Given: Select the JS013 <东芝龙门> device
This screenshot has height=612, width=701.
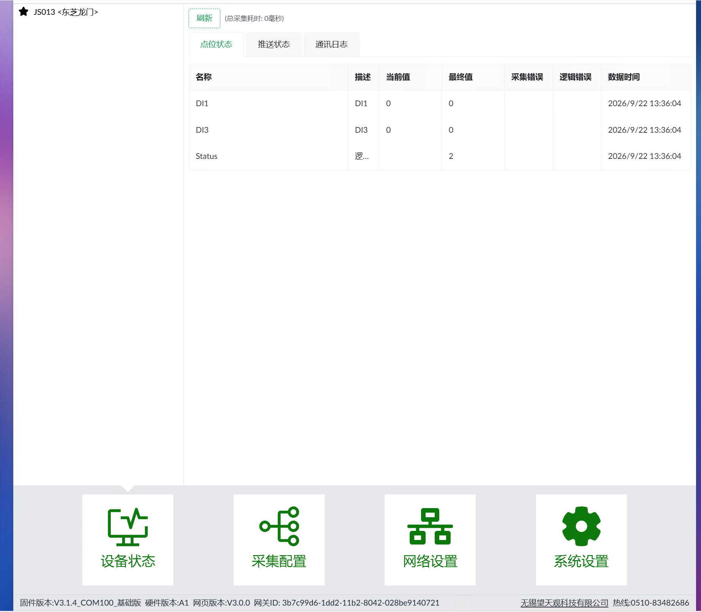Looking at the screenshot, I should tap(66, 12).
